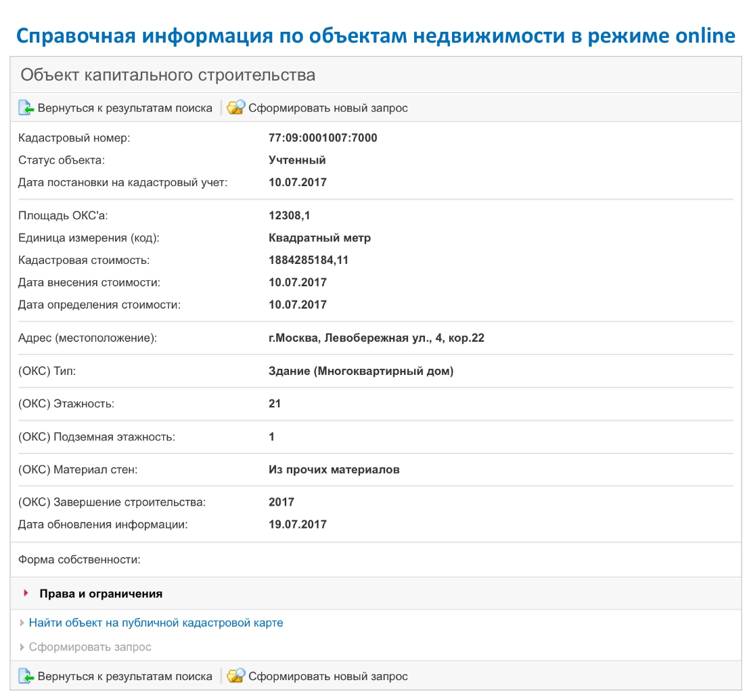The image size is (747, 693).
Task: Click the magnifier new-query icon in top toolbar
Action: pos(235,108)
